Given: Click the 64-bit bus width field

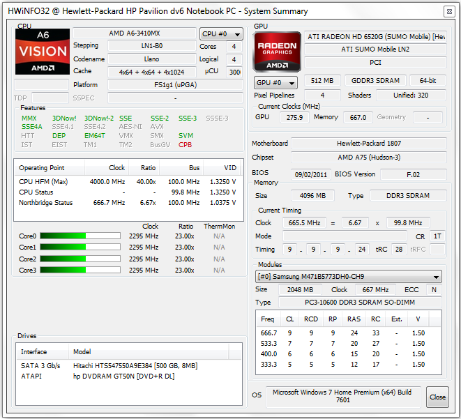Looking at the screenshot, I should (428, 81).
